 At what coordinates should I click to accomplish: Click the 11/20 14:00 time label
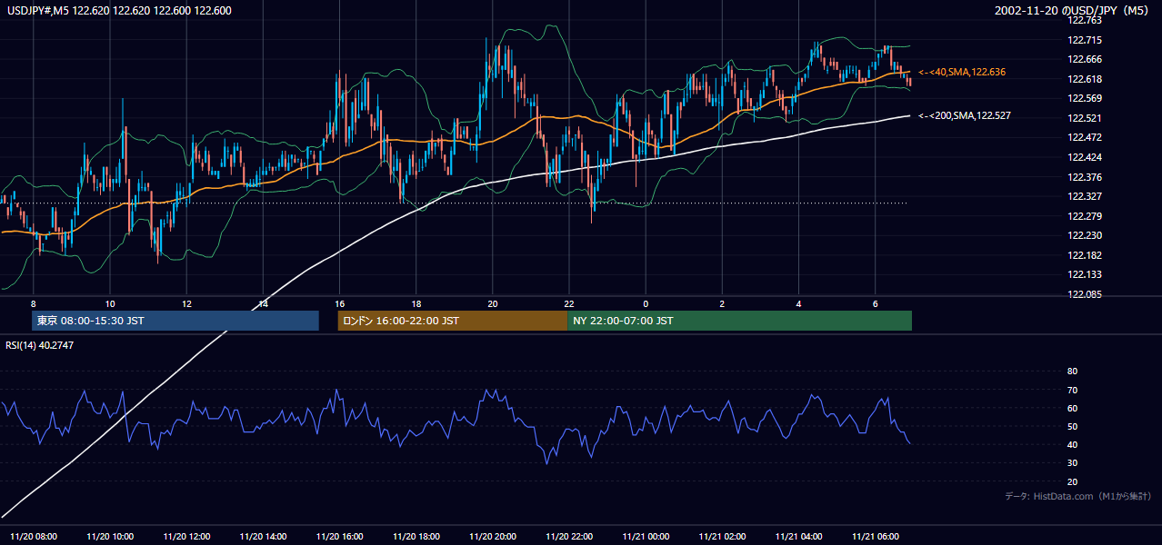263,536
